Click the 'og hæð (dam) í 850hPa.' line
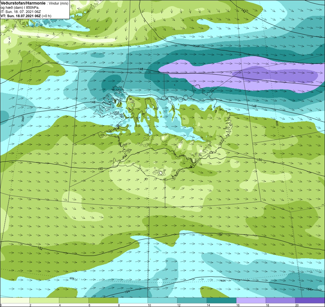This screenshot has height=307, width=325. (x=20, y=7)
